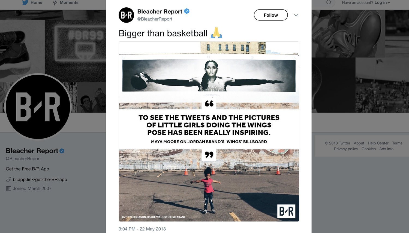Viewport: 409px width, 233px height.
Task: Open the Privacy policy footer link
Action: point(346,149)
